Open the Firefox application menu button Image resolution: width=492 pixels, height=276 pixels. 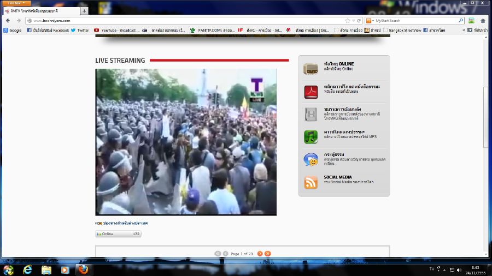coord(15,3)
